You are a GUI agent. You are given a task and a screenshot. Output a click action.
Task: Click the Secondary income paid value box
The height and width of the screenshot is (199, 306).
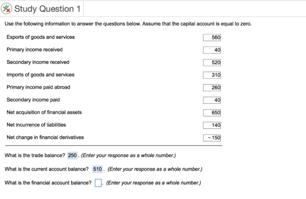pos(212,100)
